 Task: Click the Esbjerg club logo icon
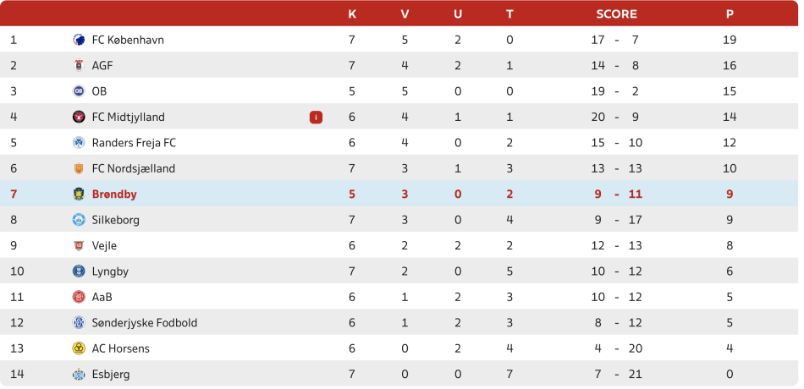79,374
